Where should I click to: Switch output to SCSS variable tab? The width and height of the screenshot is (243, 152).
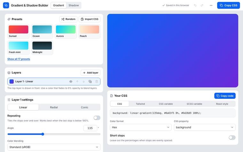[194, 104]
